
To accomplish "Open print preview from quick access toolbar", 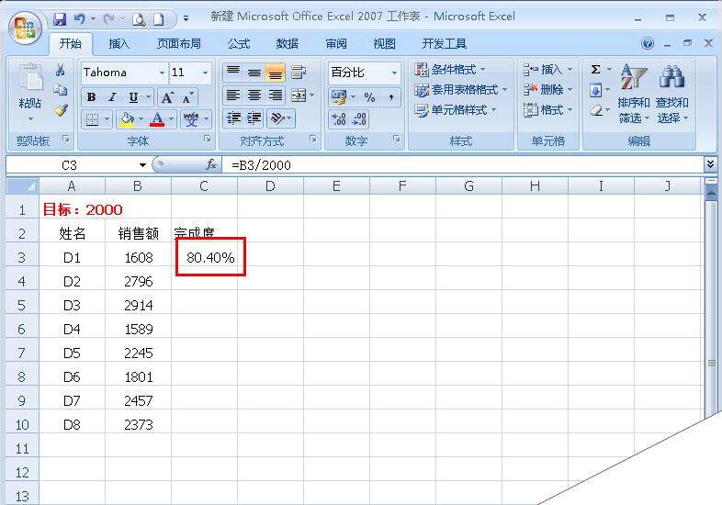I will click(139, 19).
